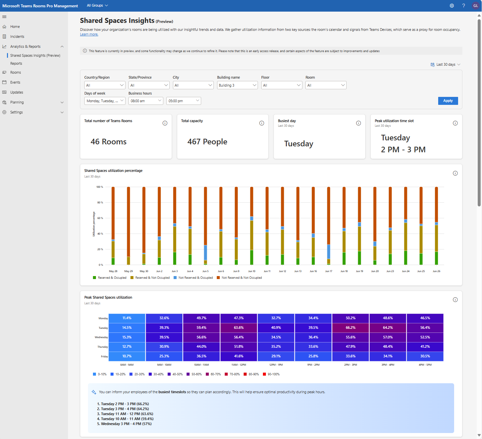Click info icon on Total capacity card
This screenshot has height=439, width=482.
262,123
